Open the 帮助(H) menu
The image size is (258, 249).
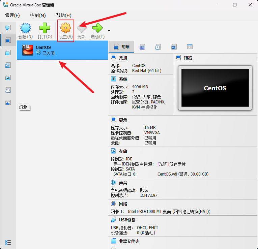tap(63, 15)
